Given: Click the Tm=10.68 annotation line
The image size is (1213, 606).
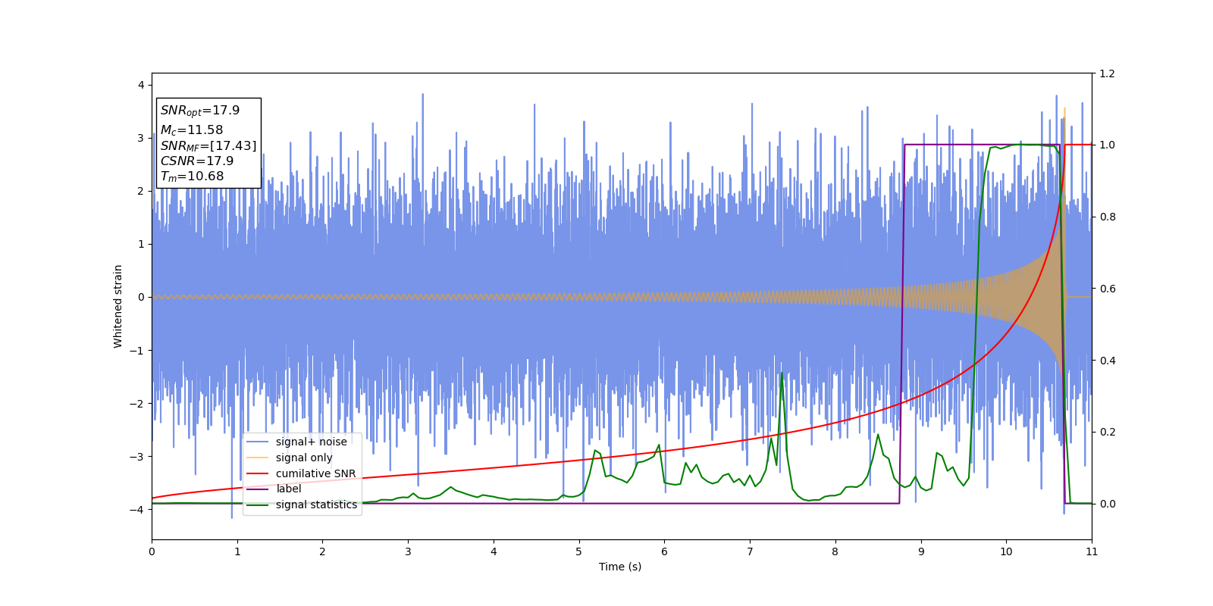Looking at the screenshot, I should (x=193, y=176).
